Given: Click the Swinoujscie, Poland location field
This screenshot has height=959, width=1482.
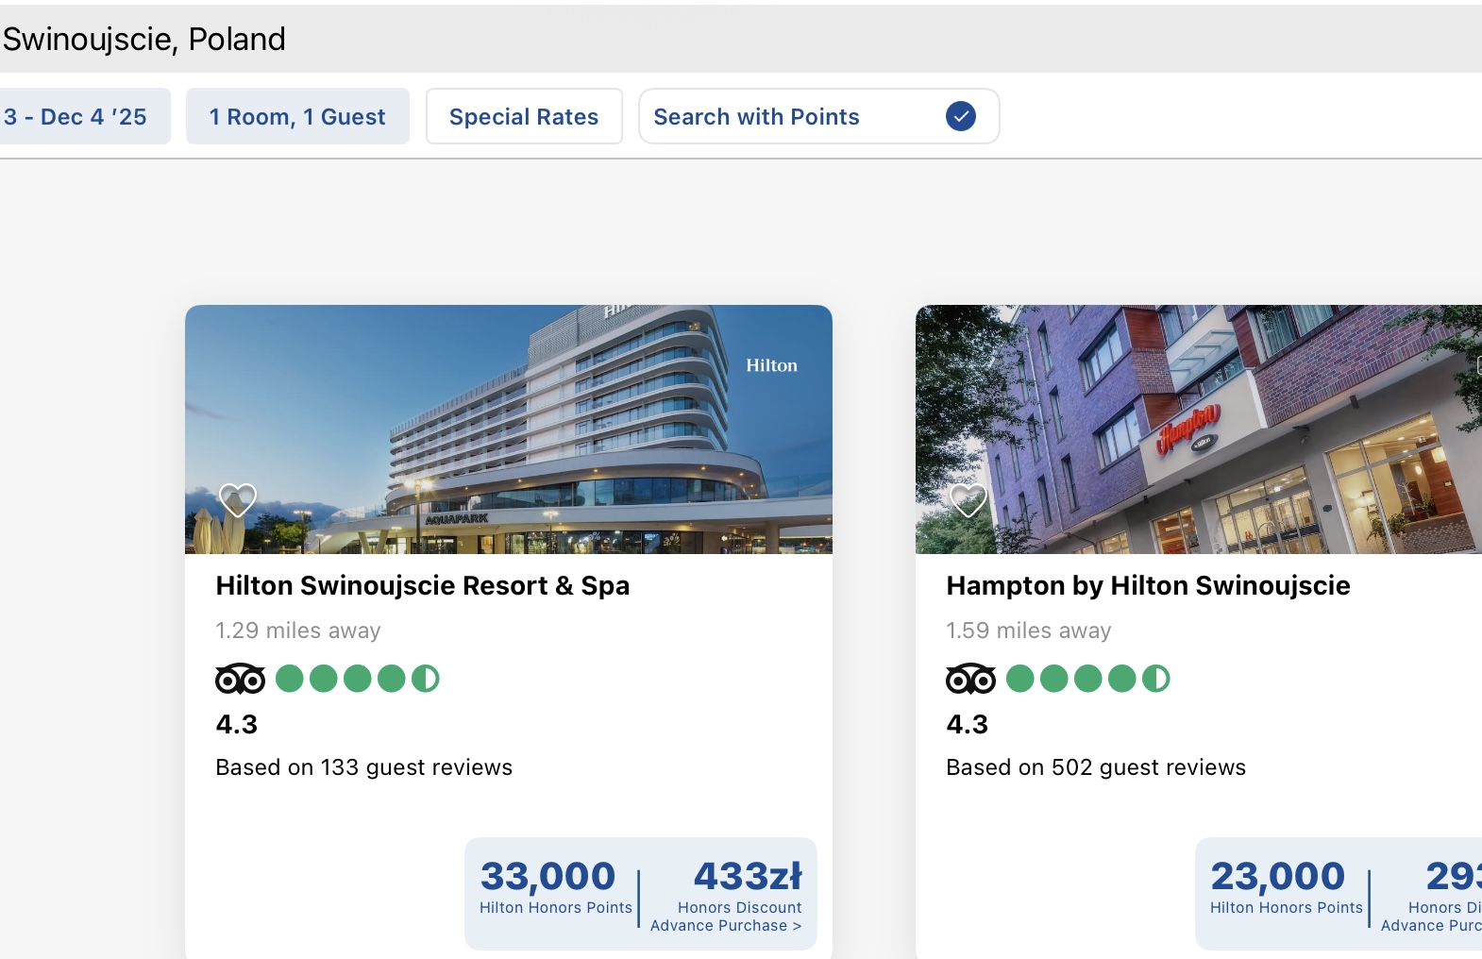Looking at the screenshot, I should coord(741,39).
